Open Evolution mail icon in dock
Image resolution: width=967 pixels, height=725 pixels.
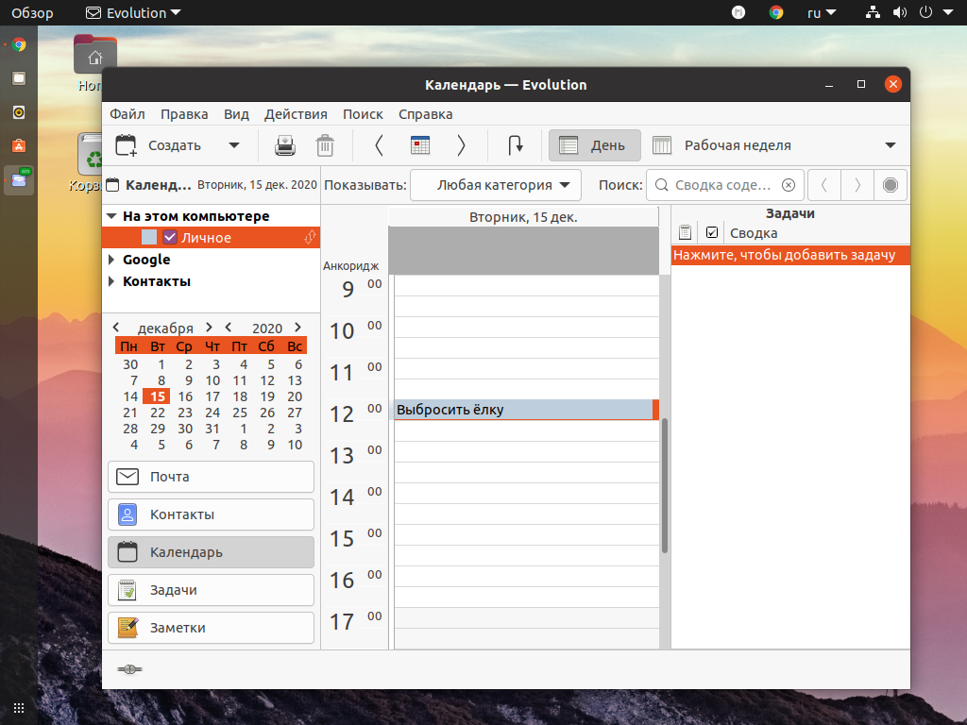[x=19, y=179]
